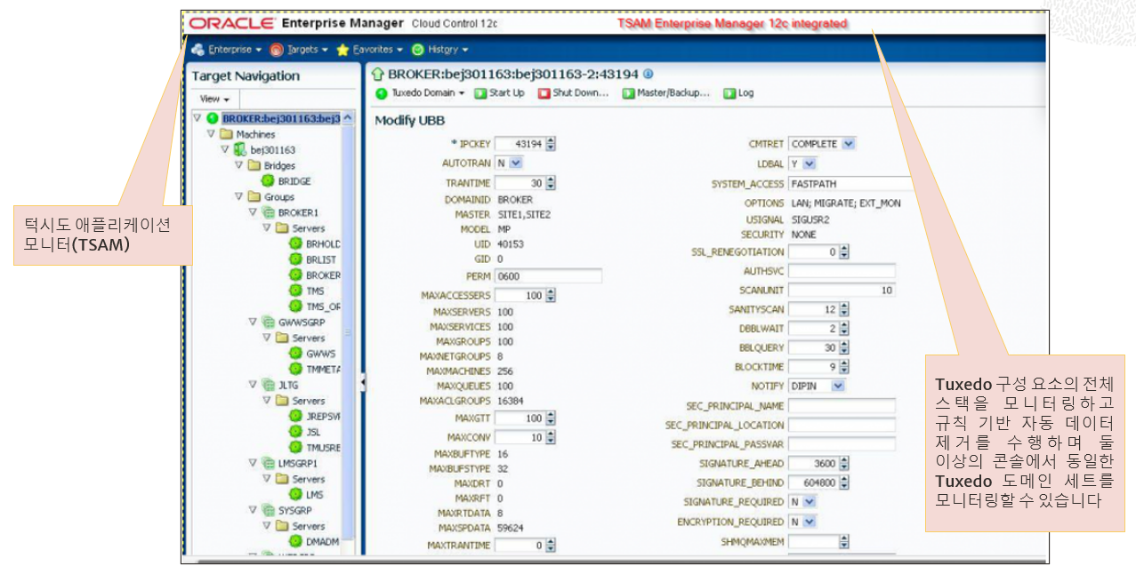Select the JSL server icon
Image resolution: width=1136 pixels, height=566 pixels.
[x=295, y=432]
